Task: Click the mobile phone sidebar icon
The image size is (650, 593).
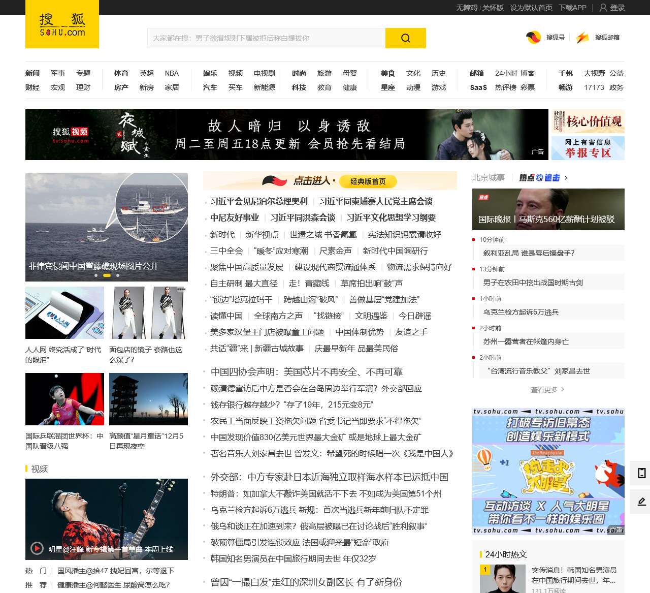Action: click(x=641, y=473)
